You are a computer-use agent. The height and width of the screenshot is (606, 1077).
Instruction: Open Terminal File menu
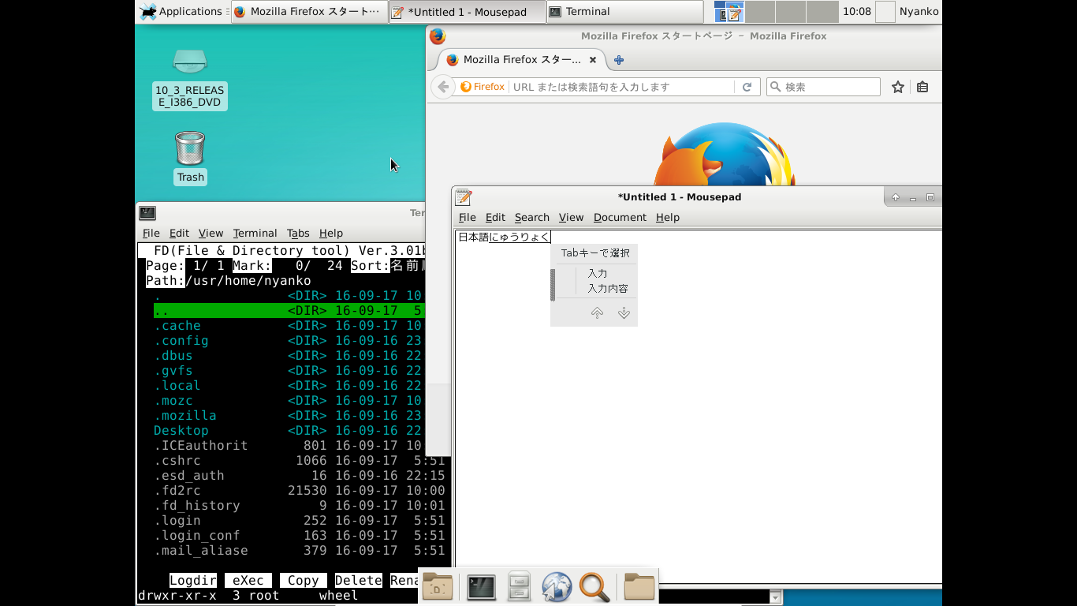coord(151,234)
